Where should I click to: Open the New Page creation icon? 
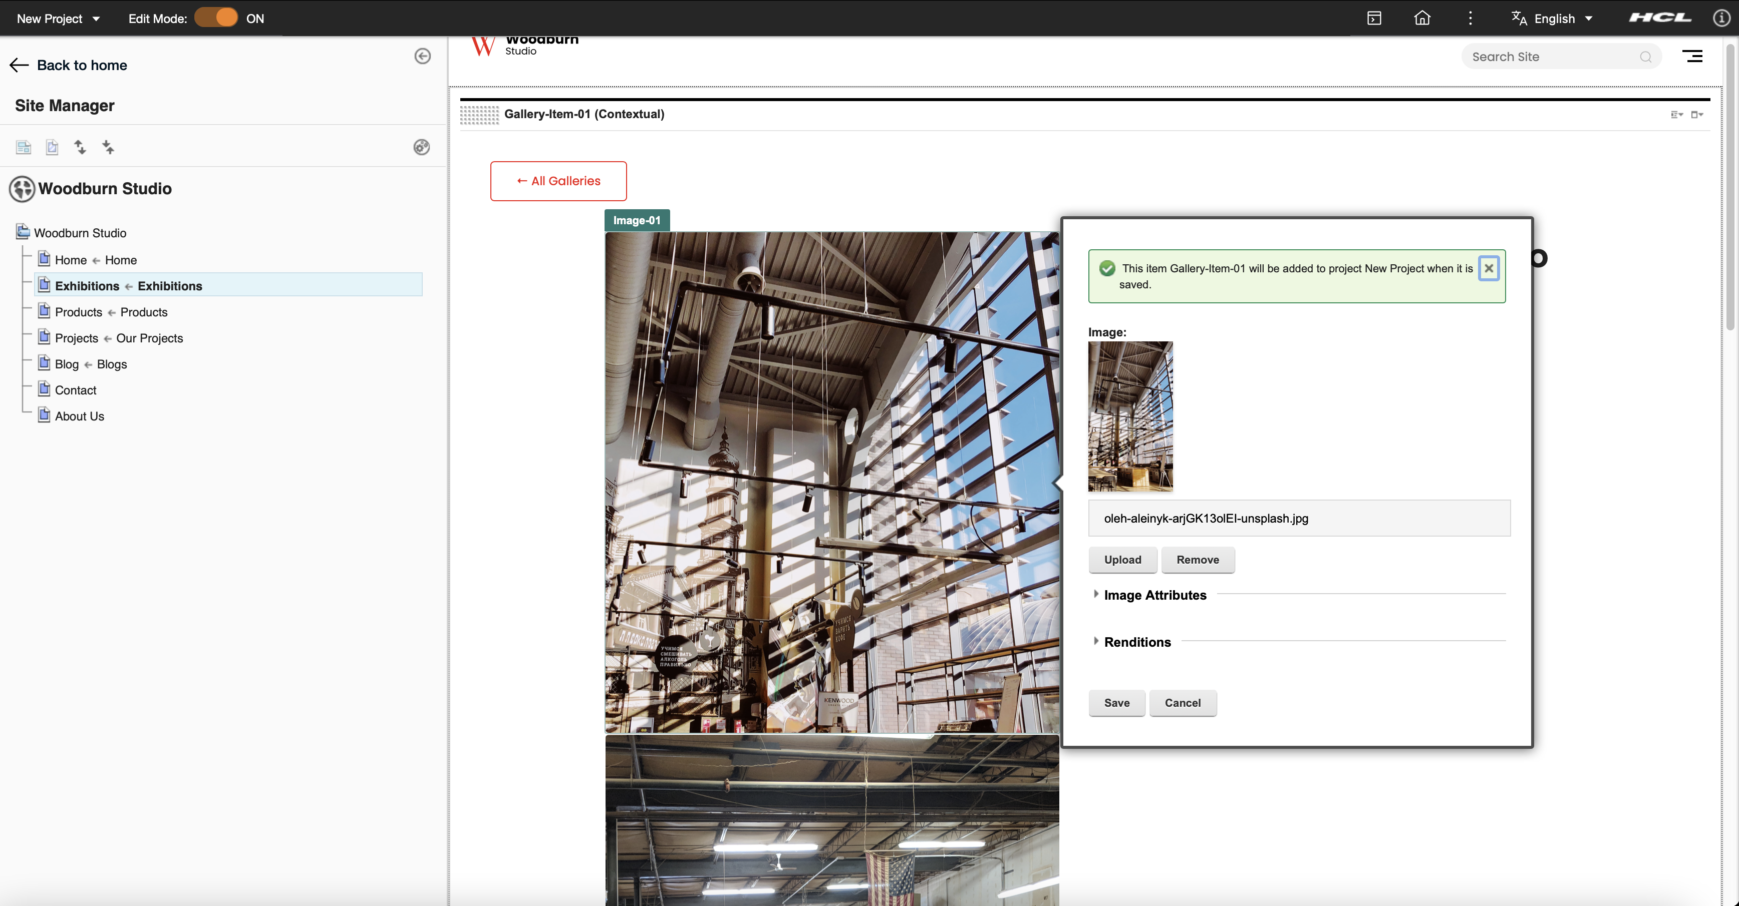pos(23,146)
